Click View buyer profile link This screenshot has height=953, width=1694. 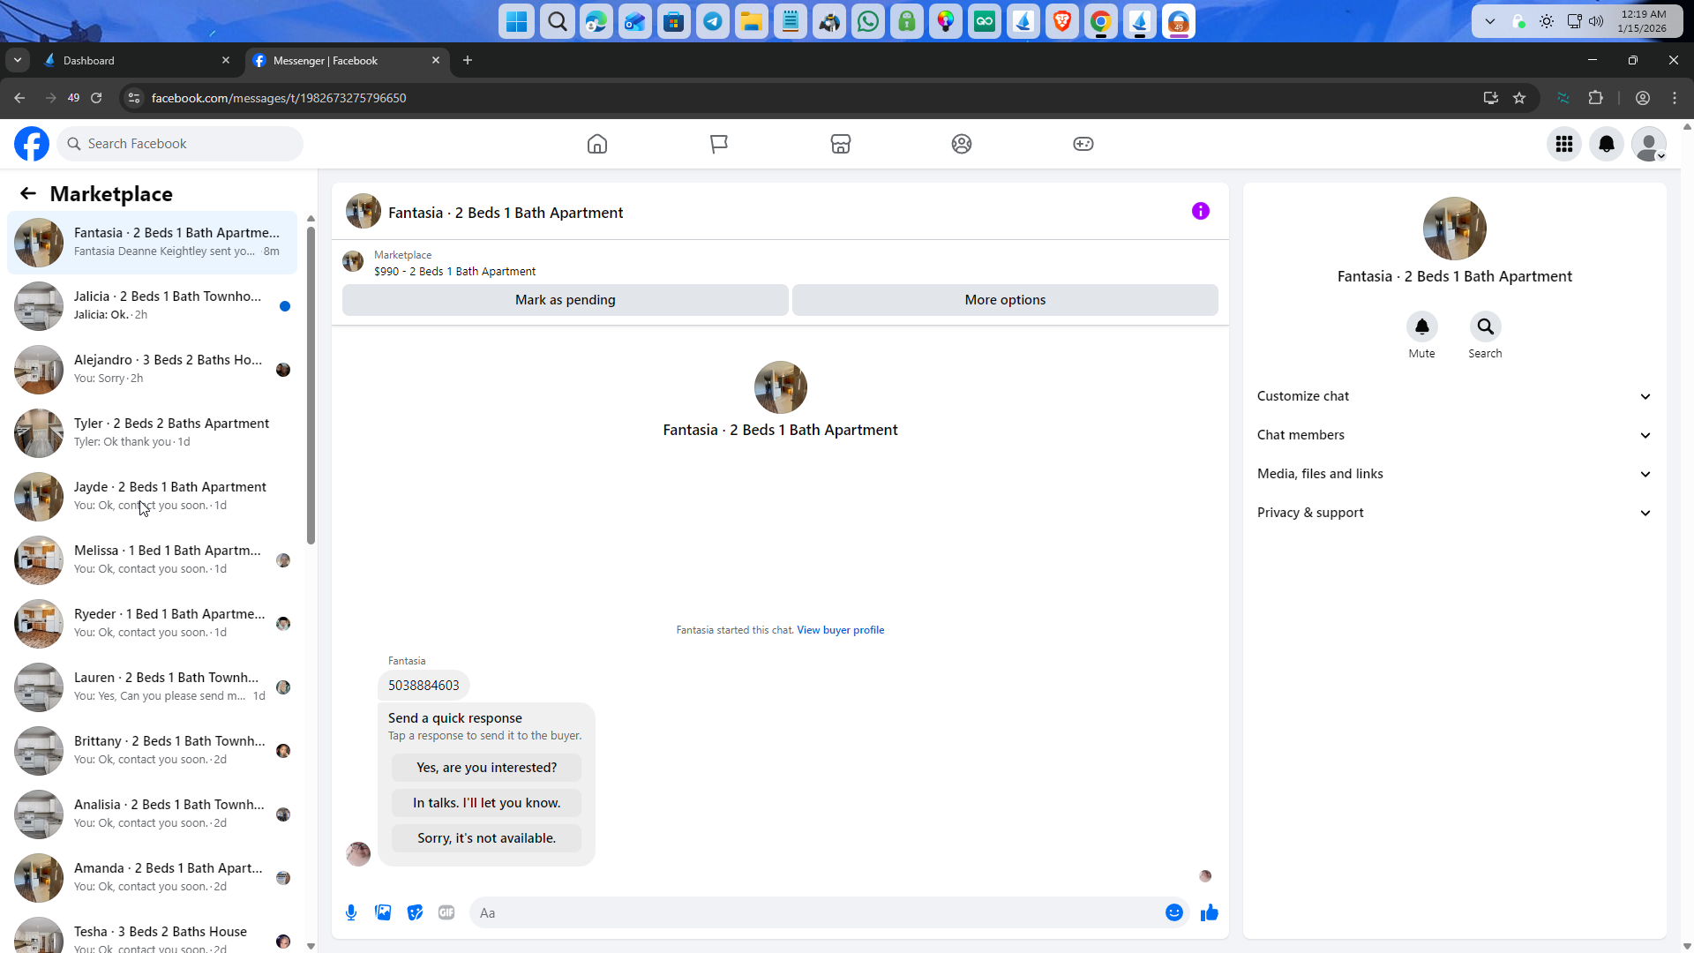(840, 630)
